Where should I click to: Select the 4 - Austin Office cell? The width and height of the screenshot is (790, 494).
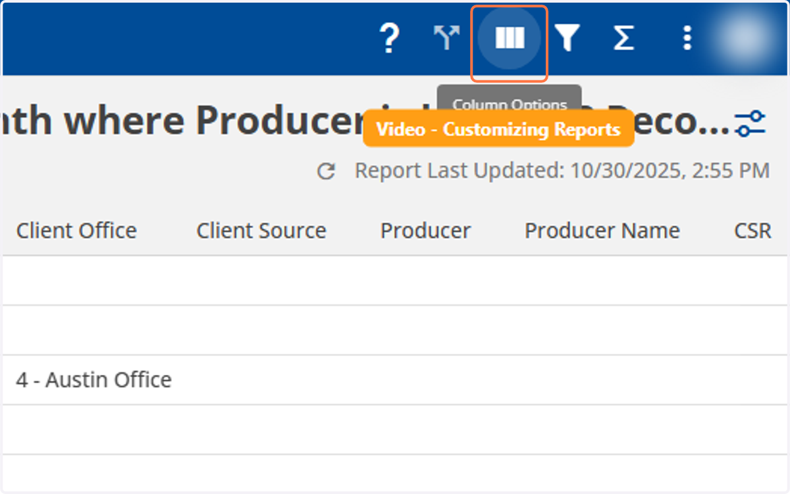(x=94, y=380)
